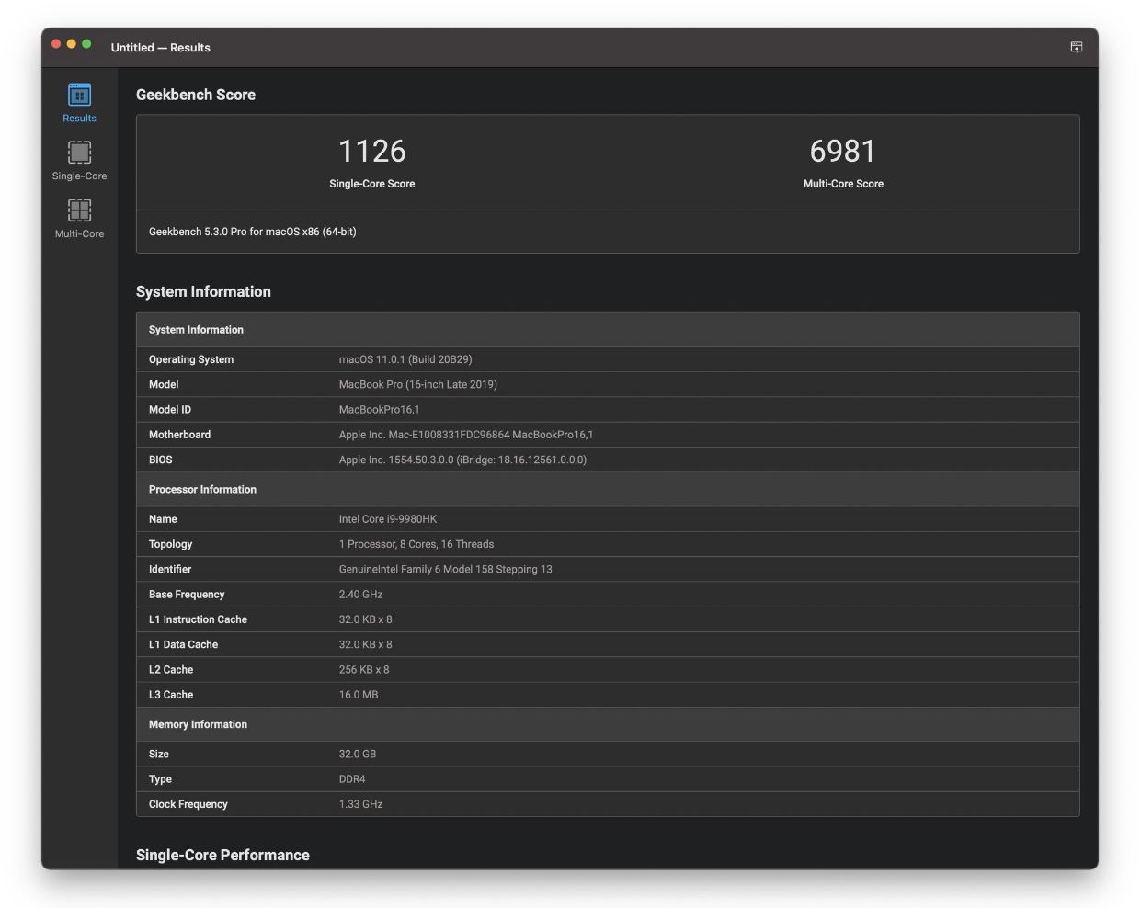Click the yellow minimize window button
Viewport: 1141px width, 908px height.
pyautogui.click(x=71, y=44)
